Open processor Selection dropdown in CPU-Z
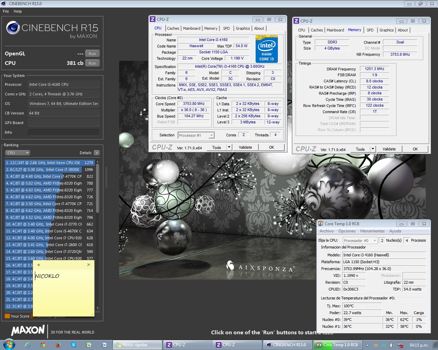 click(196, 135)
